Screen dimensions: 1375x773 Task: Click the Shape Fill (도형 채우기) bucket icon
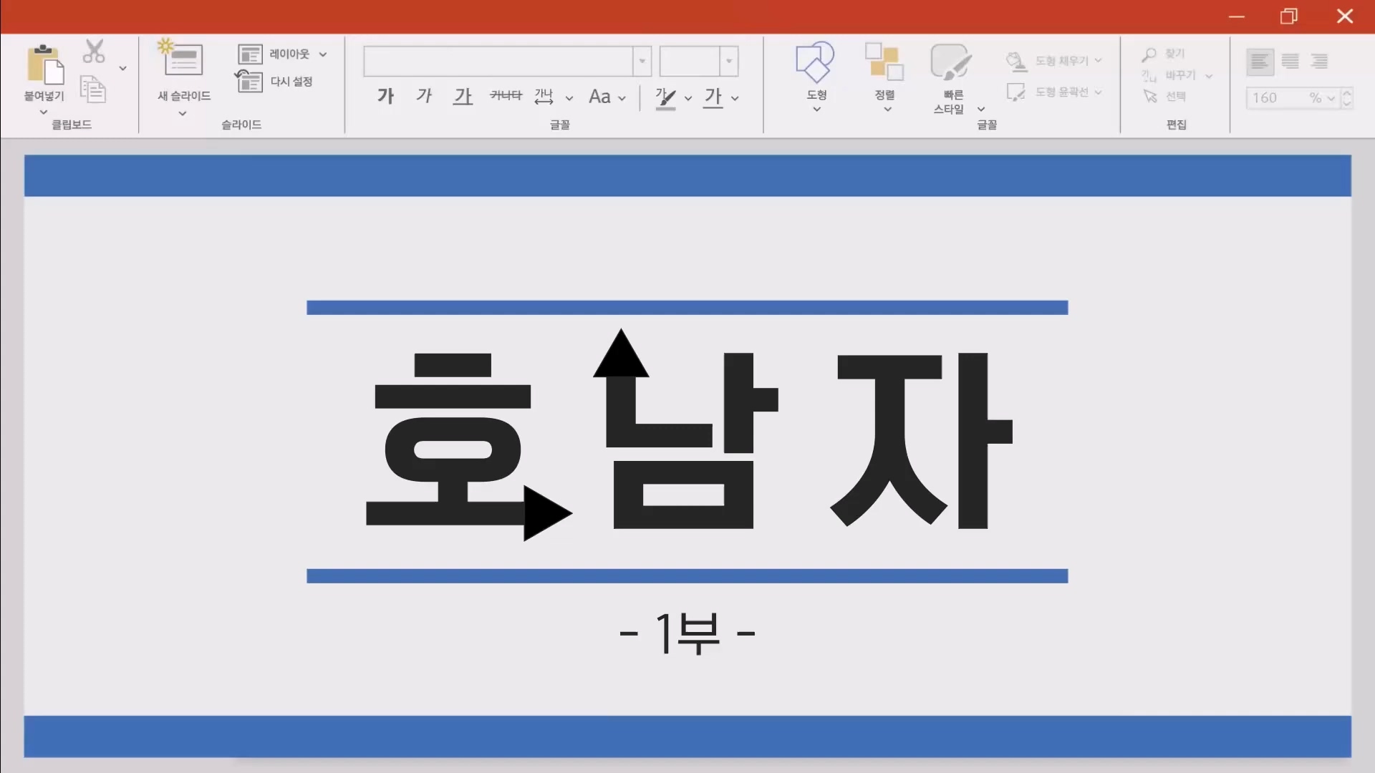1016,61
